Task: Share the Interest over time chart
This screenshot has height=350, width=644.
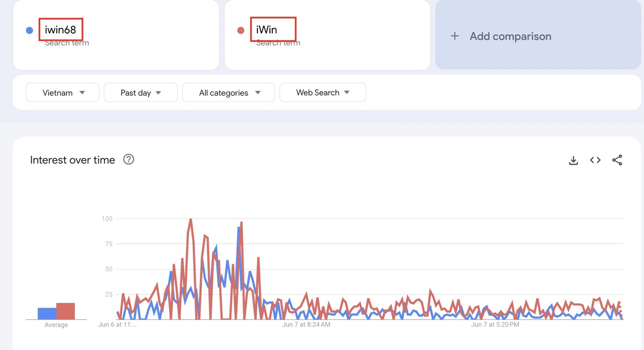Action: pos(617,160)
